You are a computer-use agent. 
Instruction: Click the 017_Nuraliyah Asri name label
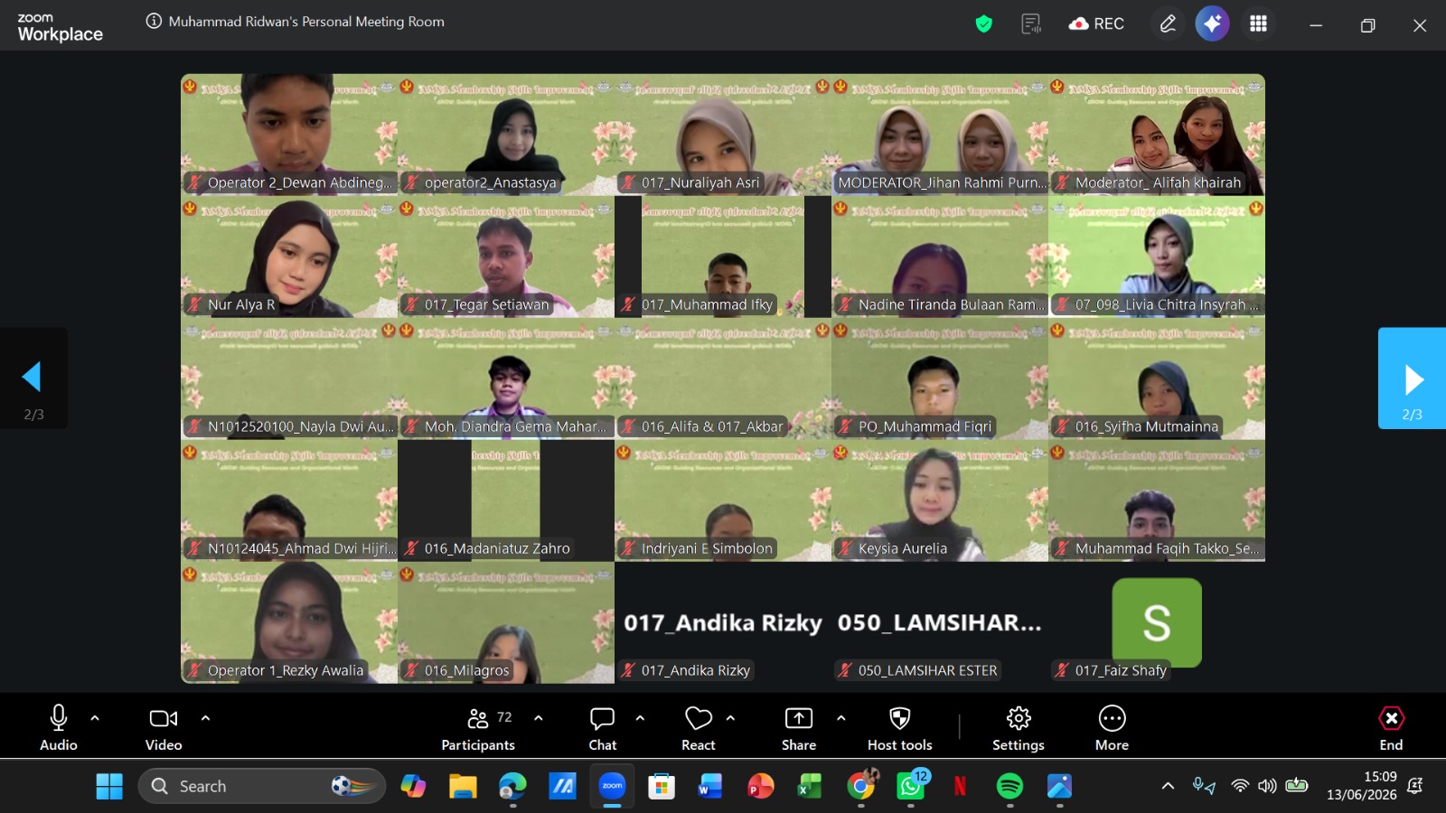pos(700,182)
